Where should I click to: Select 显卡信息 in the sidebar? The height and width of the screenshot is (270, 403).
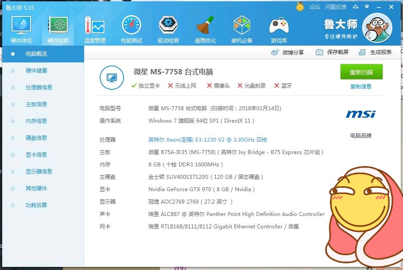click(x=43, y=155)
